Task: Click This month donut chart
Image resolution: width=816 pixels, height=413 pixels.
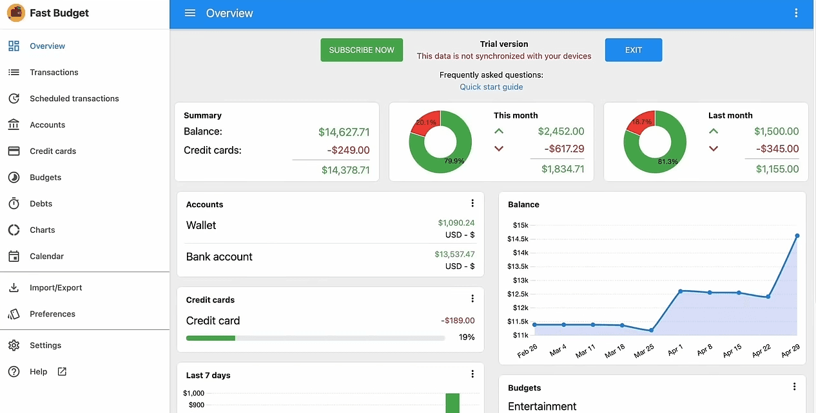Action: click(441, 142)
